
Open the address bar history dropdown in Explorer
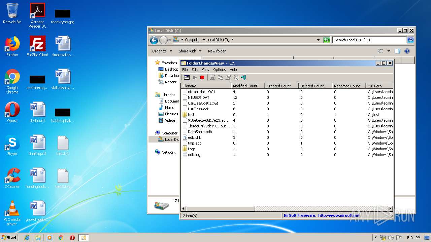(x=319, y=40)
